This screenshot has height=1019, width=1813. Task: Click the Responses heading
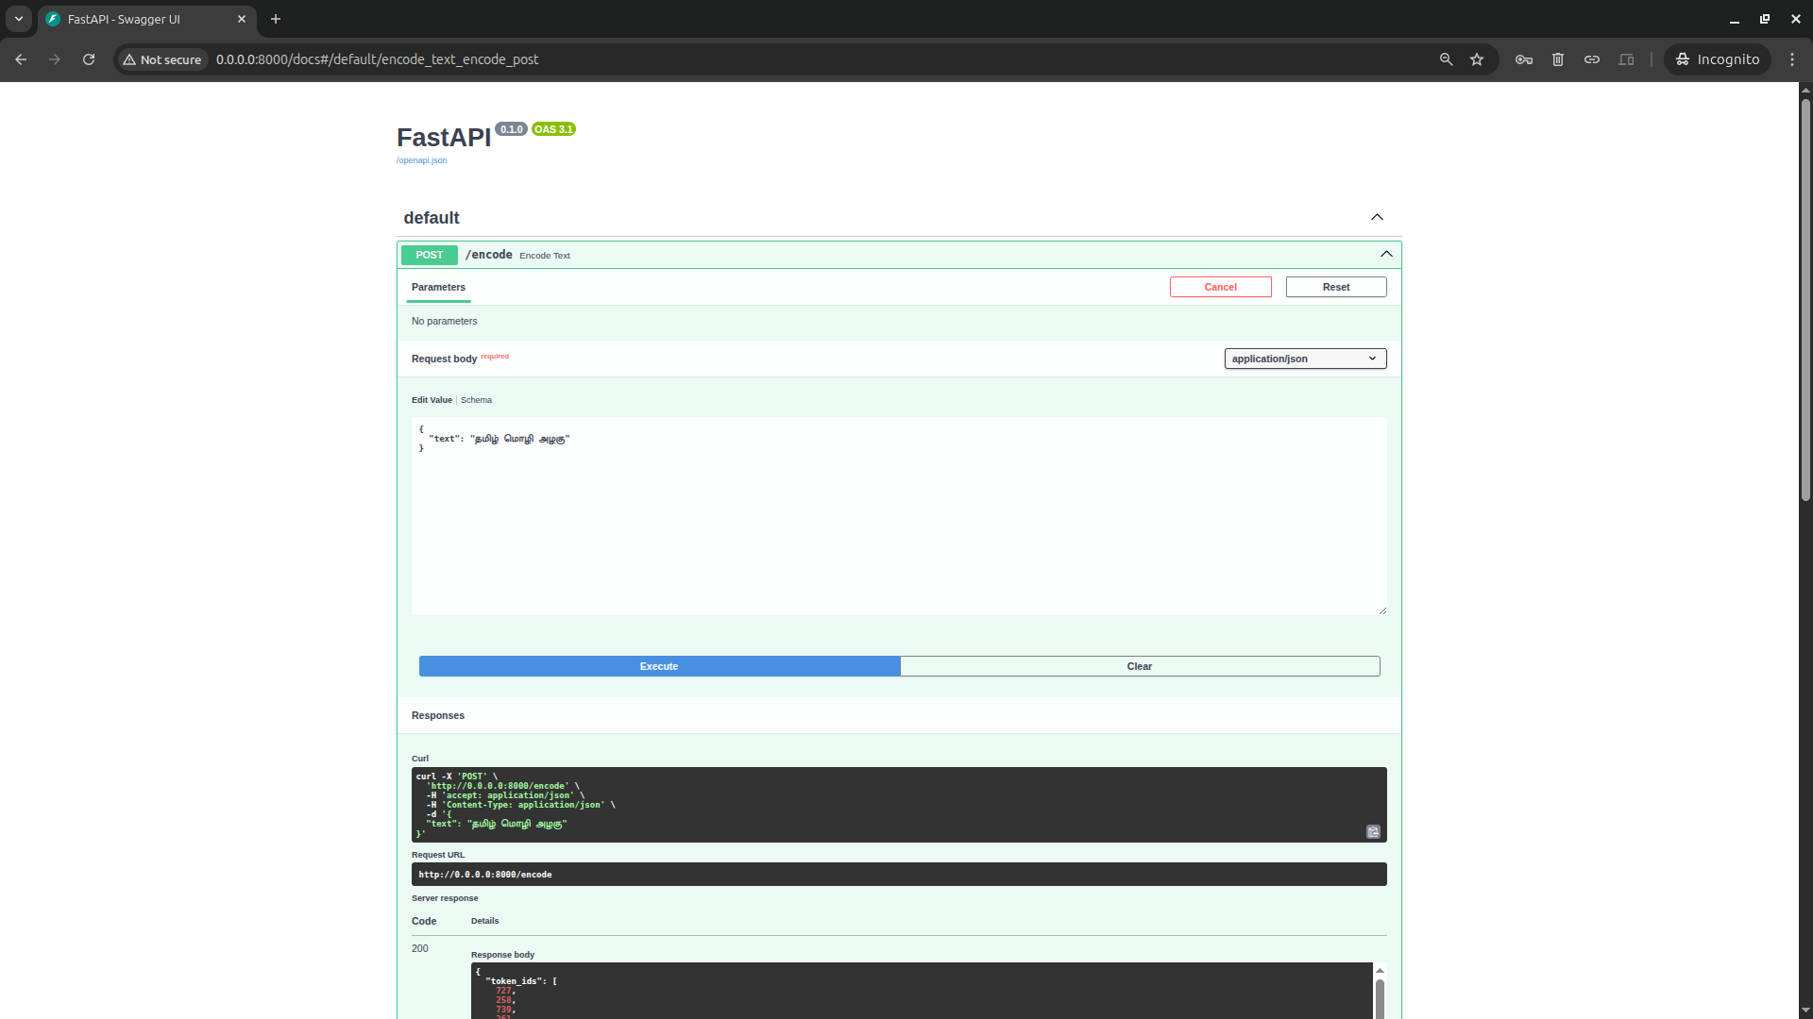(x=438, y=715)
